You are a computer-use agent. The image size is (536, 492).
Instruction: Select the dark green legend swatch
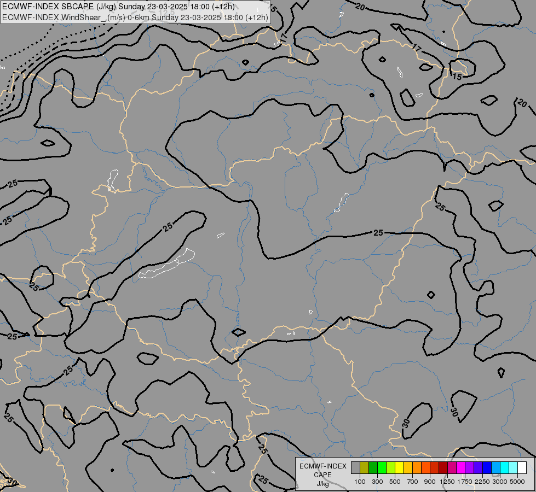(373, 468)
